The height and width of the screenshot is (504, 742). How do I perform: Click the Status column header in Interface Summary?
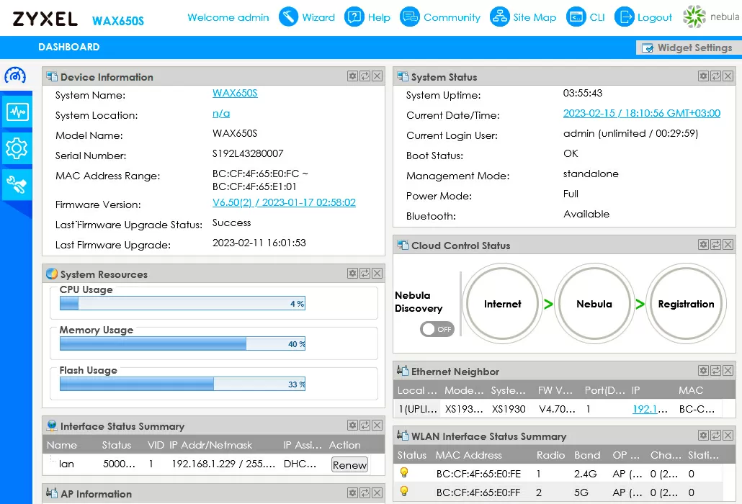pos(117,445)
